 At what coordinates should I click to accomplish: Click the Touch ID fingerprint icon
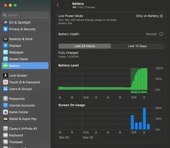[5, 82]
